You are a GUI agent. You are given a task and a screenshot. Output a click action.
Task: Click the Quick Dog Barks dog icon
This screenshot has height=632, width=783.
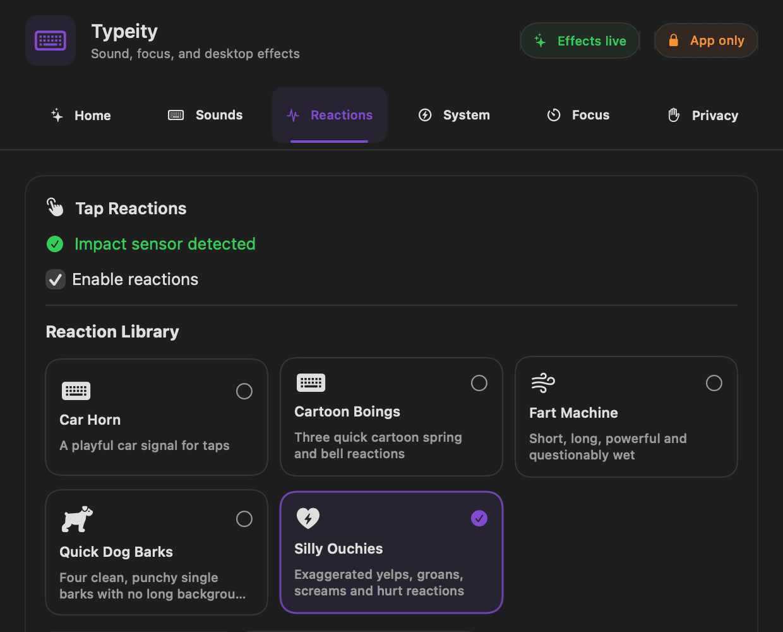(x=77, y=520)
